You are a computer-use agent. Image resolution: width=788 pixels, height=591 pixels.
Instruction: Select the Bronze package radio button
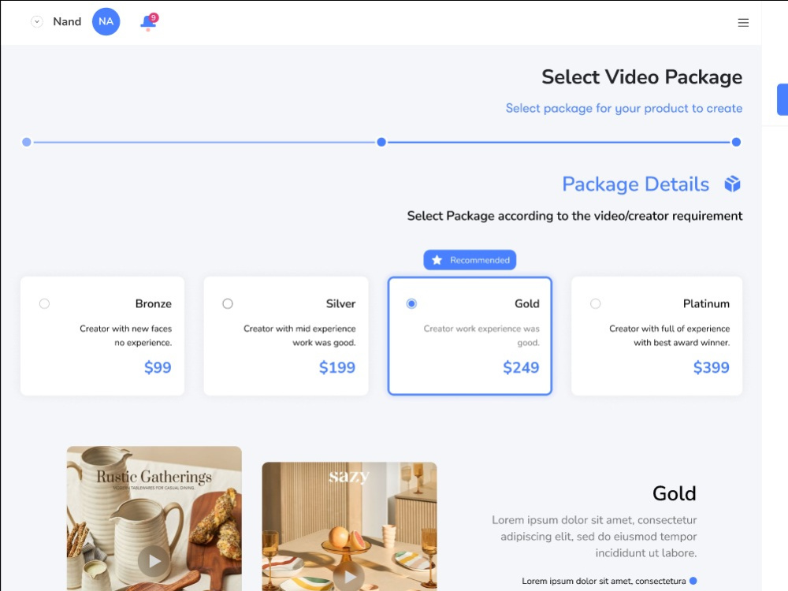(x=44, y=303)
